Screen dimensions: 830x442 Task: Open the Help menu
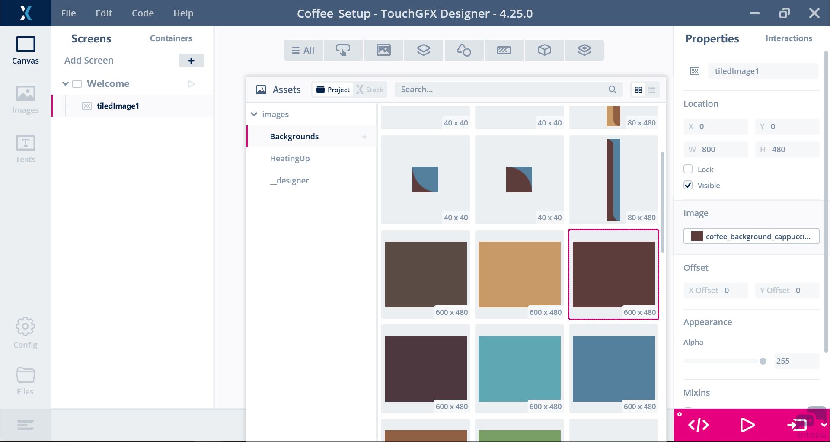(x=183, y=13)
